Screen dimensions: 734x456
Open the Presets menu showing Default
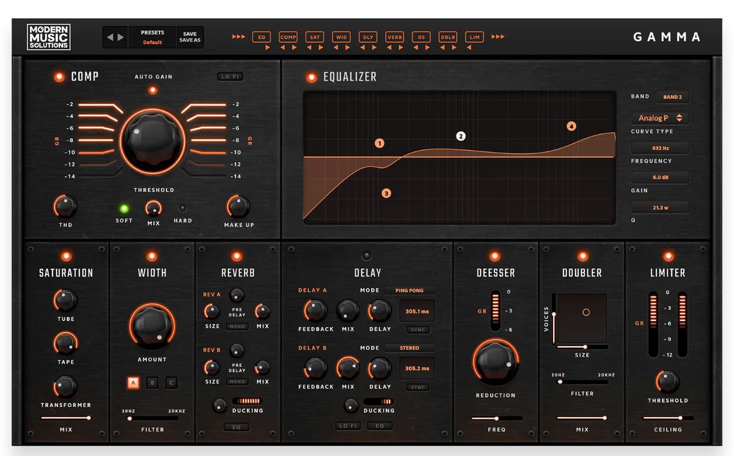152,36
